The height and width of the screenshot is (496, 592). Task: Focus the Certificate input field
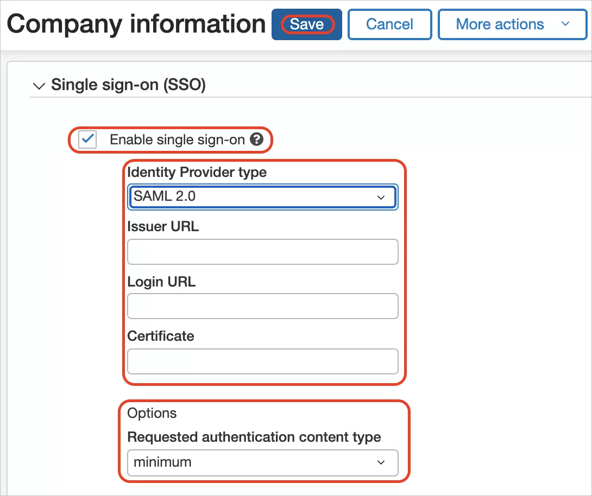pos(263,361)
